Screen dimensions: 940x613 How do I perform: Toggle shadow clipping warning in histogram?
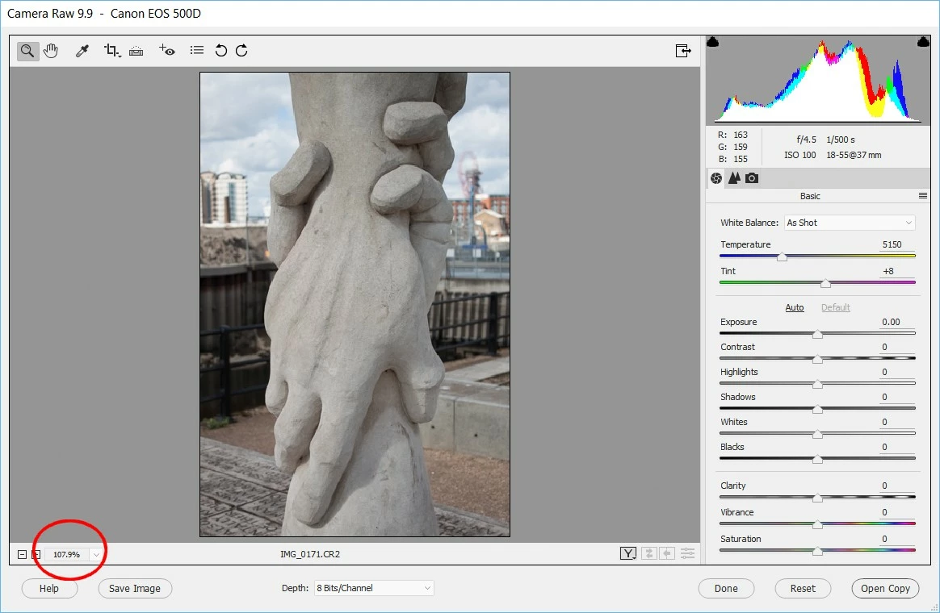coord(713,42)
